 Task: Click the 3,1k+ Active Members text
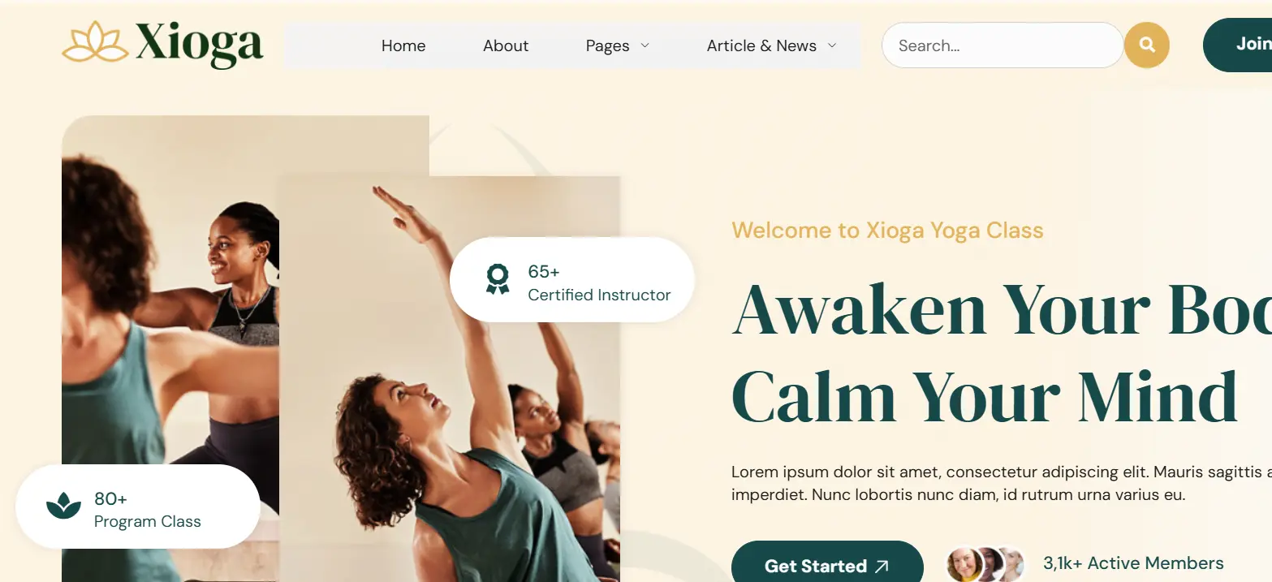(1133, 563)
